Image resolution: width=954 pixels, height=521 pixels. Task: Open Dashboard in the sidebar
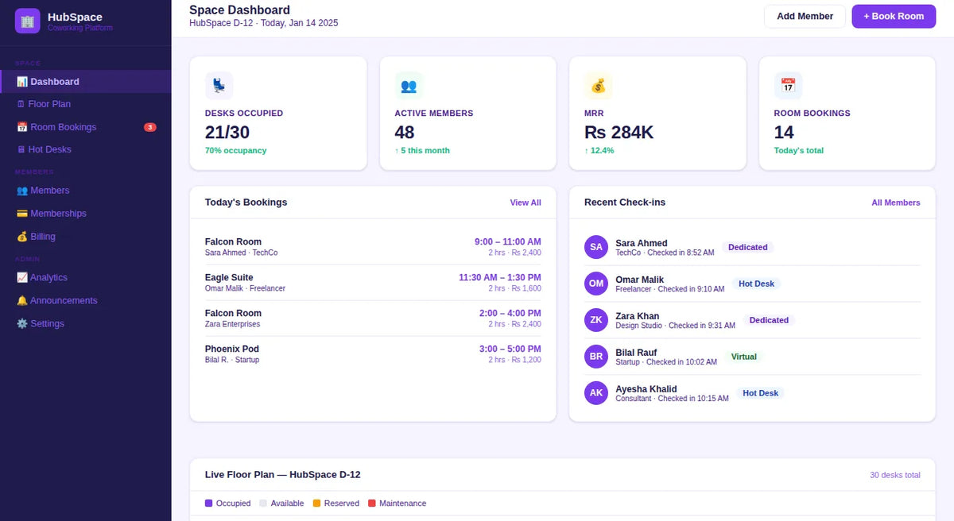pyautogui.click(x=86, y=82)
